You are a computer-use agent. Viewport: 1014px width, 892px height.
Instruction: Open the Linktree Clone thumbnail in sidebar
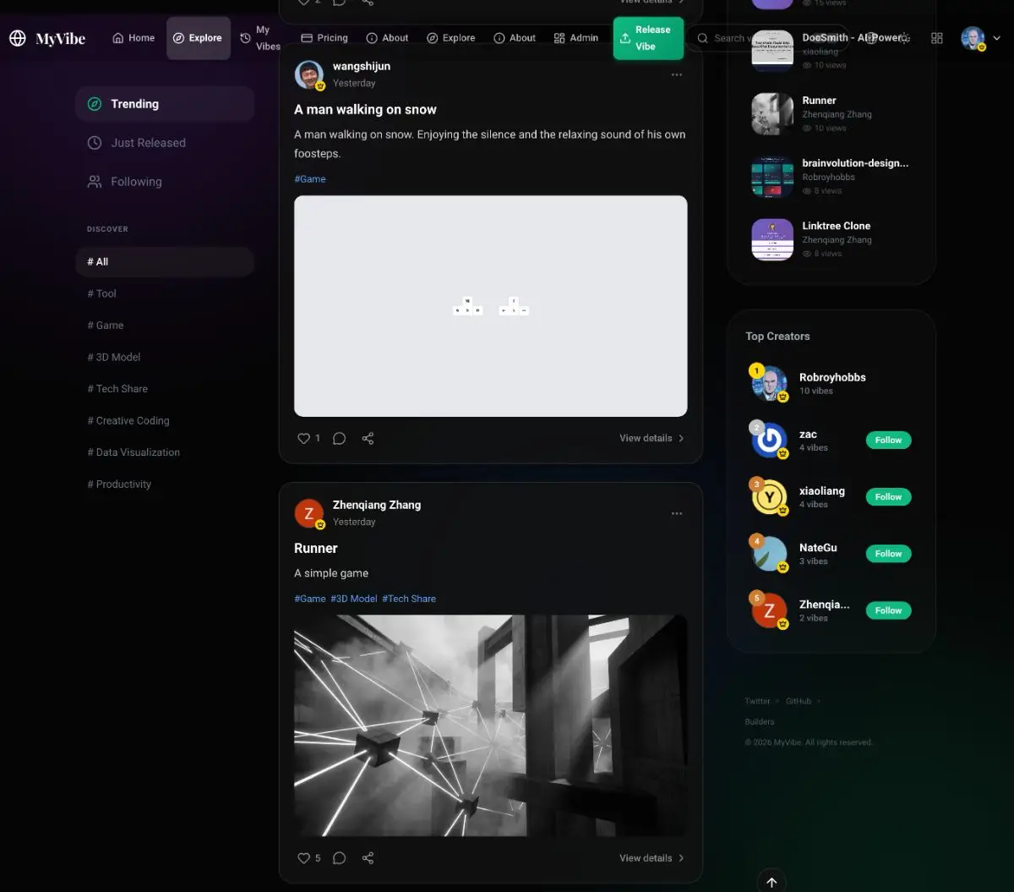pyautogui.click(x=772, y=239)
